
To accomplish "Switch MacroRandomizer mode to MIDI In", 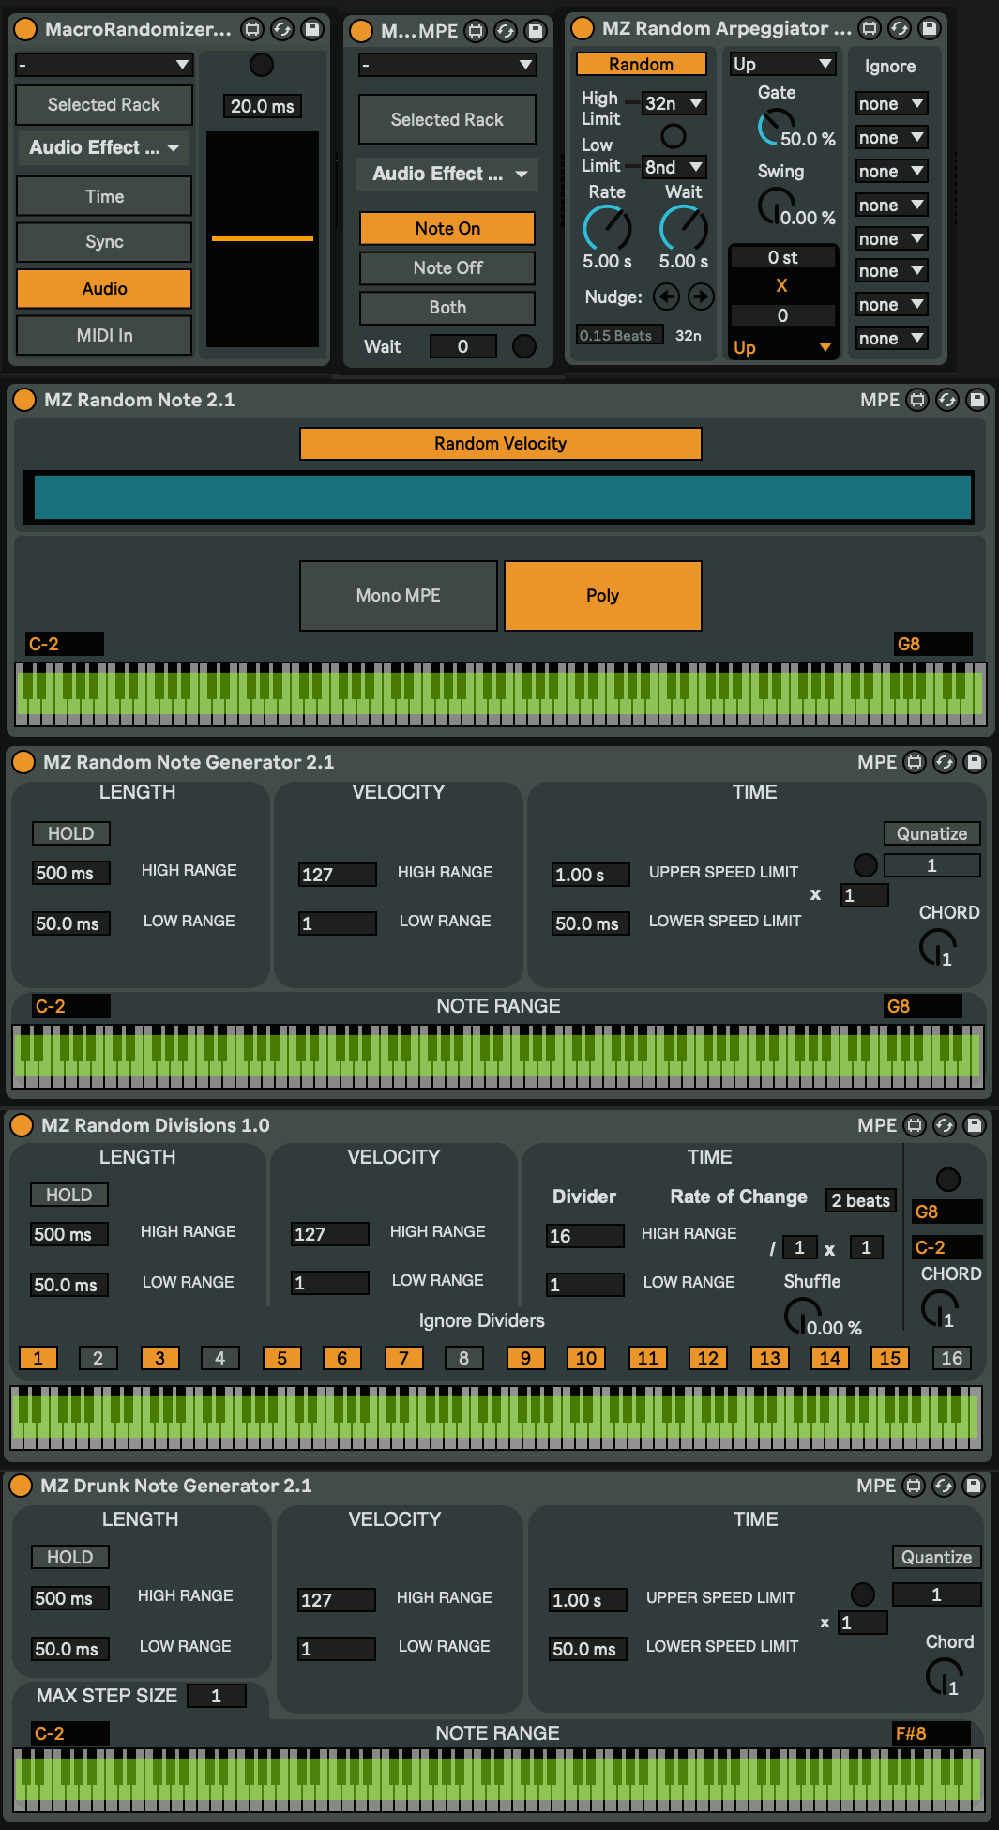I will click(x=104, y=335).
